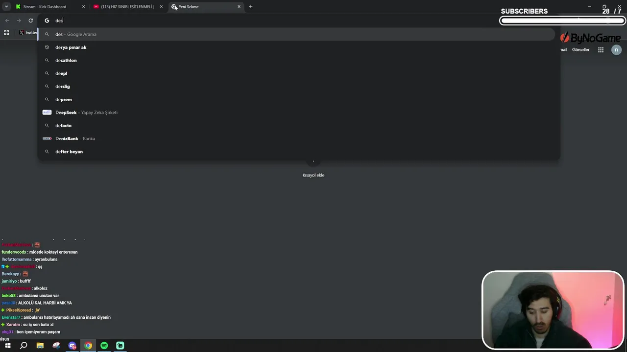Screen dimensions: 627x352
Task: Open Discord from the taskbar
Action: click(x=72, y=346)
